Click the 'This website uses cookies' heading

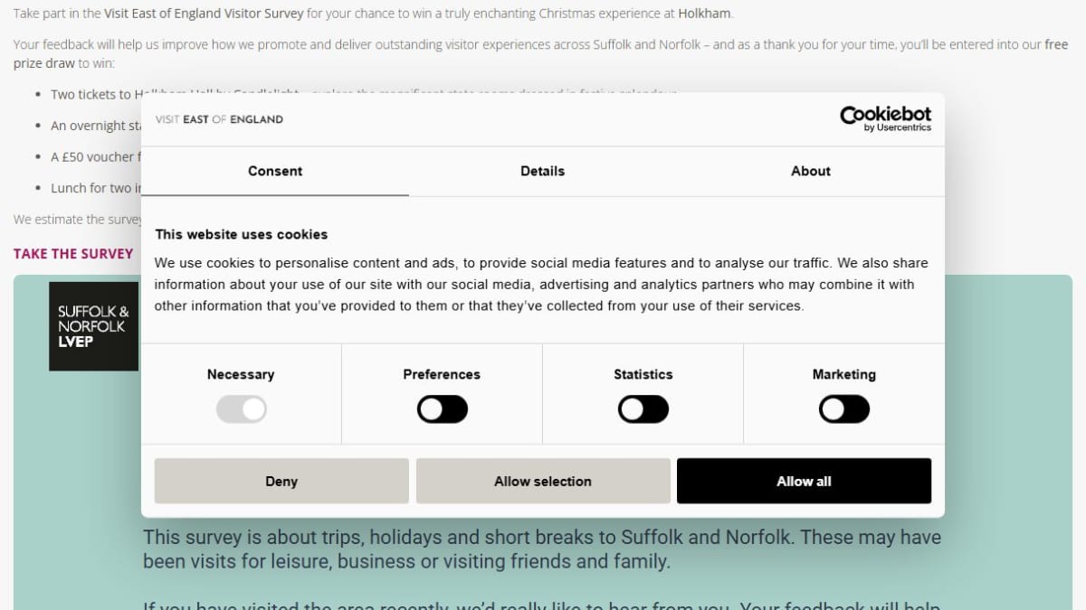[x=242, y=234]
